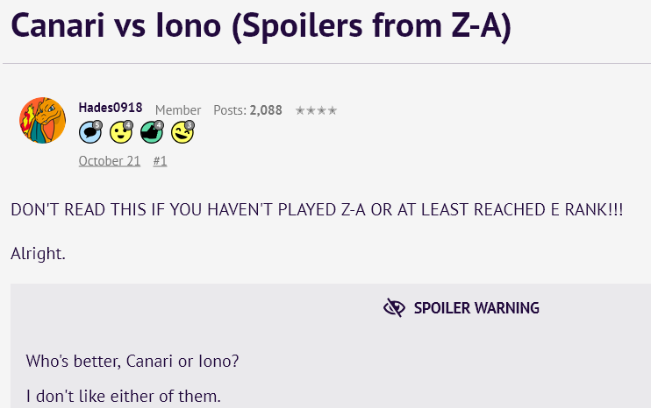The height and width of the screenshot is (408, 651).
Task: Click the yellow smiley face badge
Action: [120, 133]
